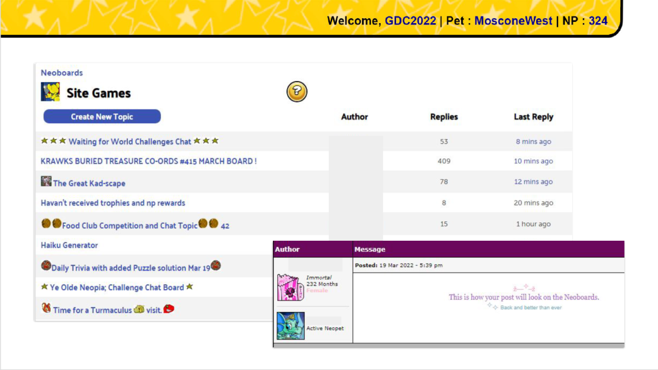Click the 409 replies count
Viewport: 658px width, 370px height.
[444, 161]
